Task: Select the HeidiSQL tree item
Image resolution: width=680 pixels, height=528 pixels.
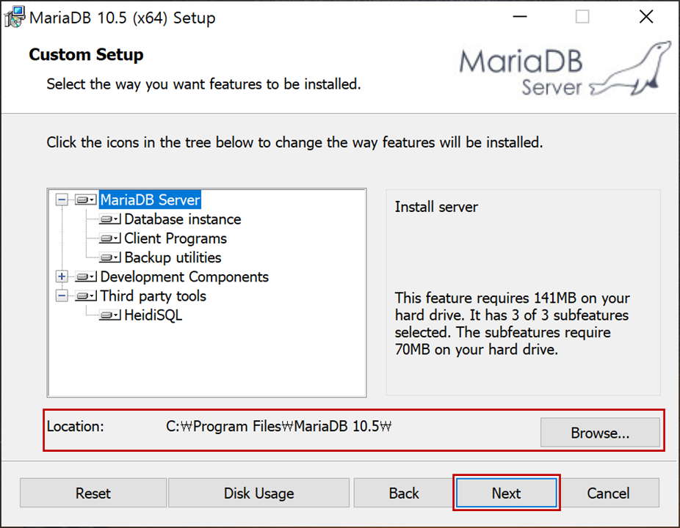Action: pyautogui.click(x=153, y=315)
